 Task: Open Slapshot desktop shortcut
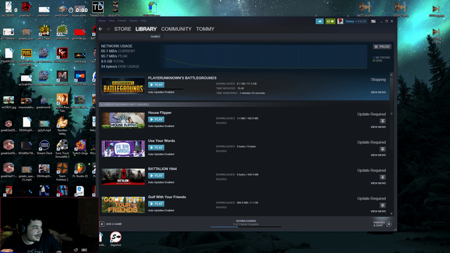pyautogui.click(x=115, y=239)
